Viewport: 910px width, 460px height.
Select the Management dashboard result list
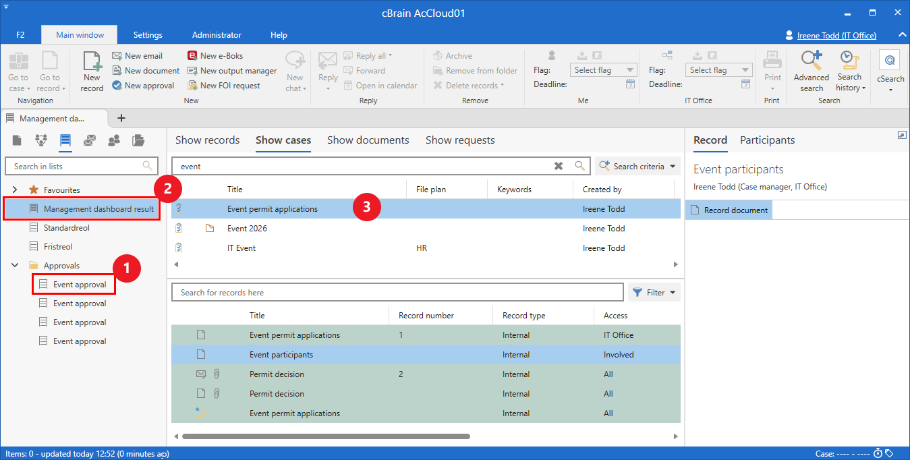pos(83,209)
